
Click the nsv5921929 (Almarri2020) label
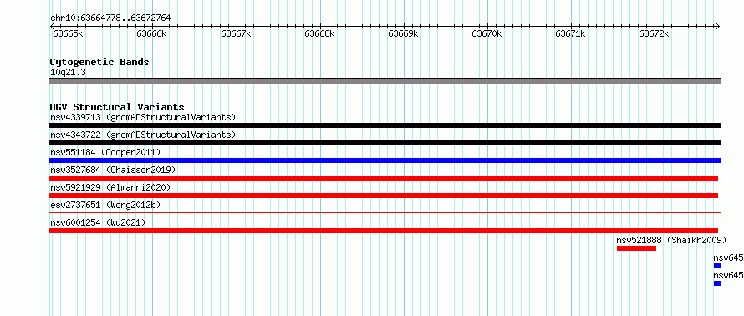pyautogui.click(x=110, y=187)
